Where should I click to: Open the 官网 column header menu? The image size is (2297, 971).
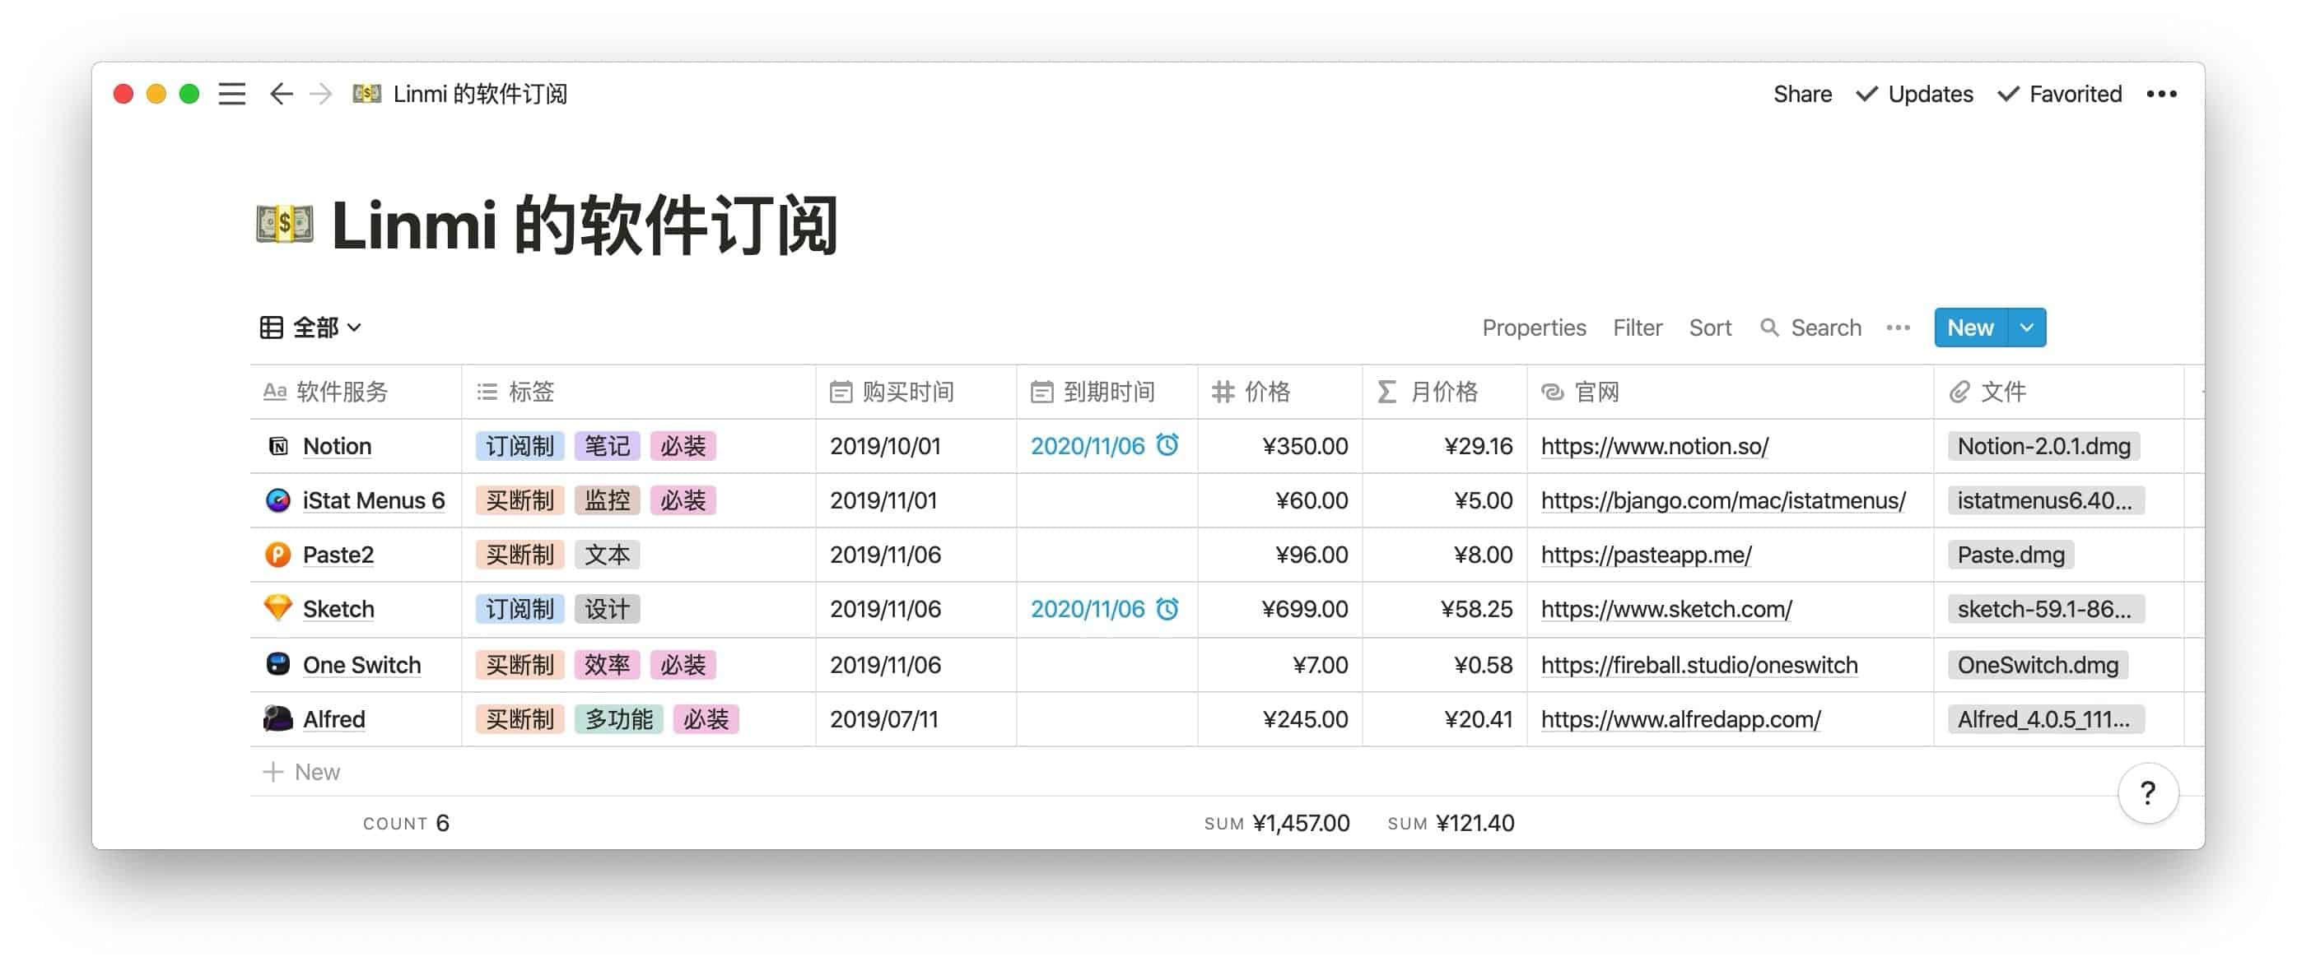pos(1730,392)
